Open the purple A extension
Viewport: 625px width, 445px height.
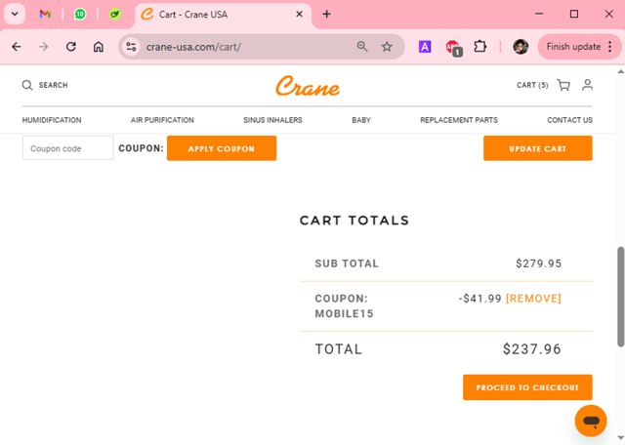pyautogui.click(x=425, y=47)
